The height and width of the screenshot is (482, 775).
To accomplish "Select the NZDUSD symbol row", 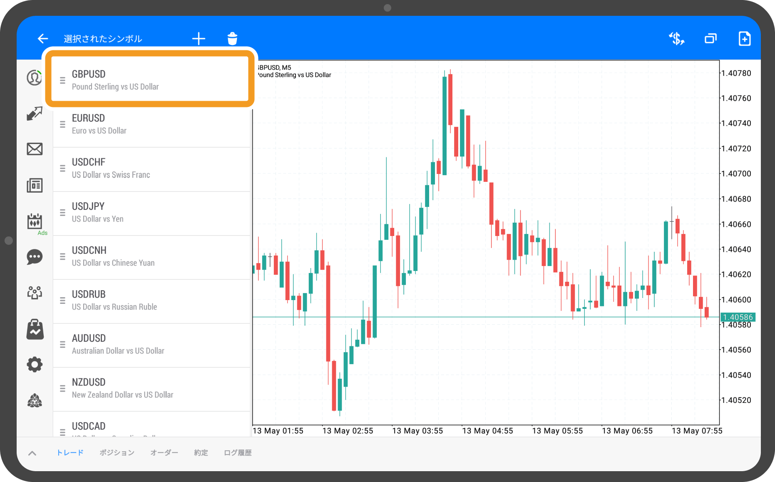I will point(151,389).
